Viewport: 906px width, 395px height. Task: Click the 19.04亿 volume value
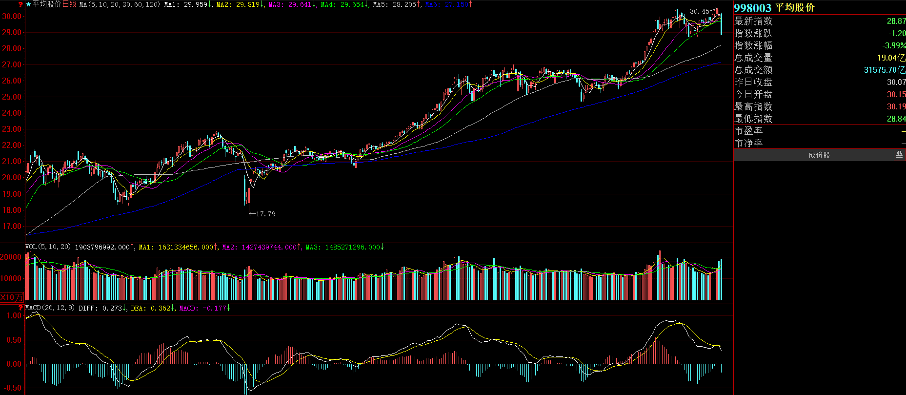click(x=891, y=58)
